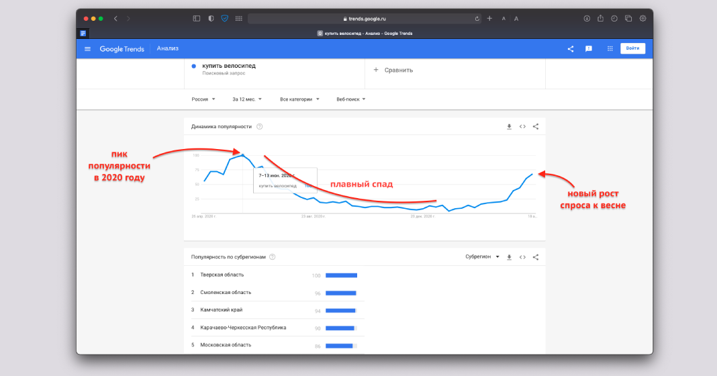Open the Россия region dropdown
The height and width of the screenshot is (376, 717).
[203, 99]
